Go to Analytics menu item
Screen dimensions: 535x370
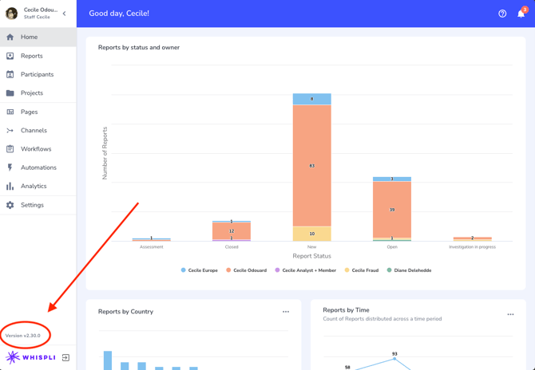tap(34, 186)
